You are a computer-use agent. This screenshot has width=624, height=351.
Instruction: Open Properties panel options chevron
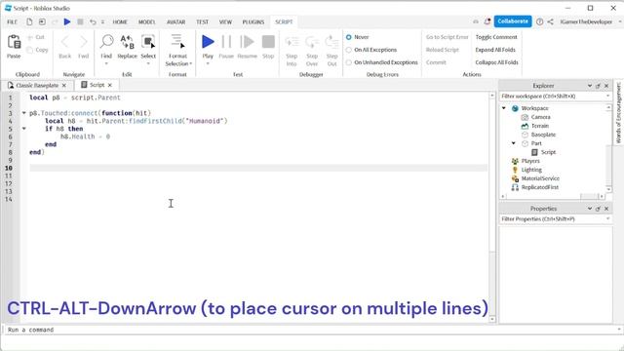[x=590, y=209]
